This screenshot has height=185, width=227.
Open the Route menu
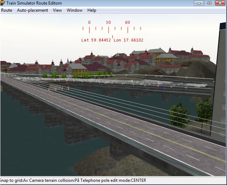(x=7, y=10)
